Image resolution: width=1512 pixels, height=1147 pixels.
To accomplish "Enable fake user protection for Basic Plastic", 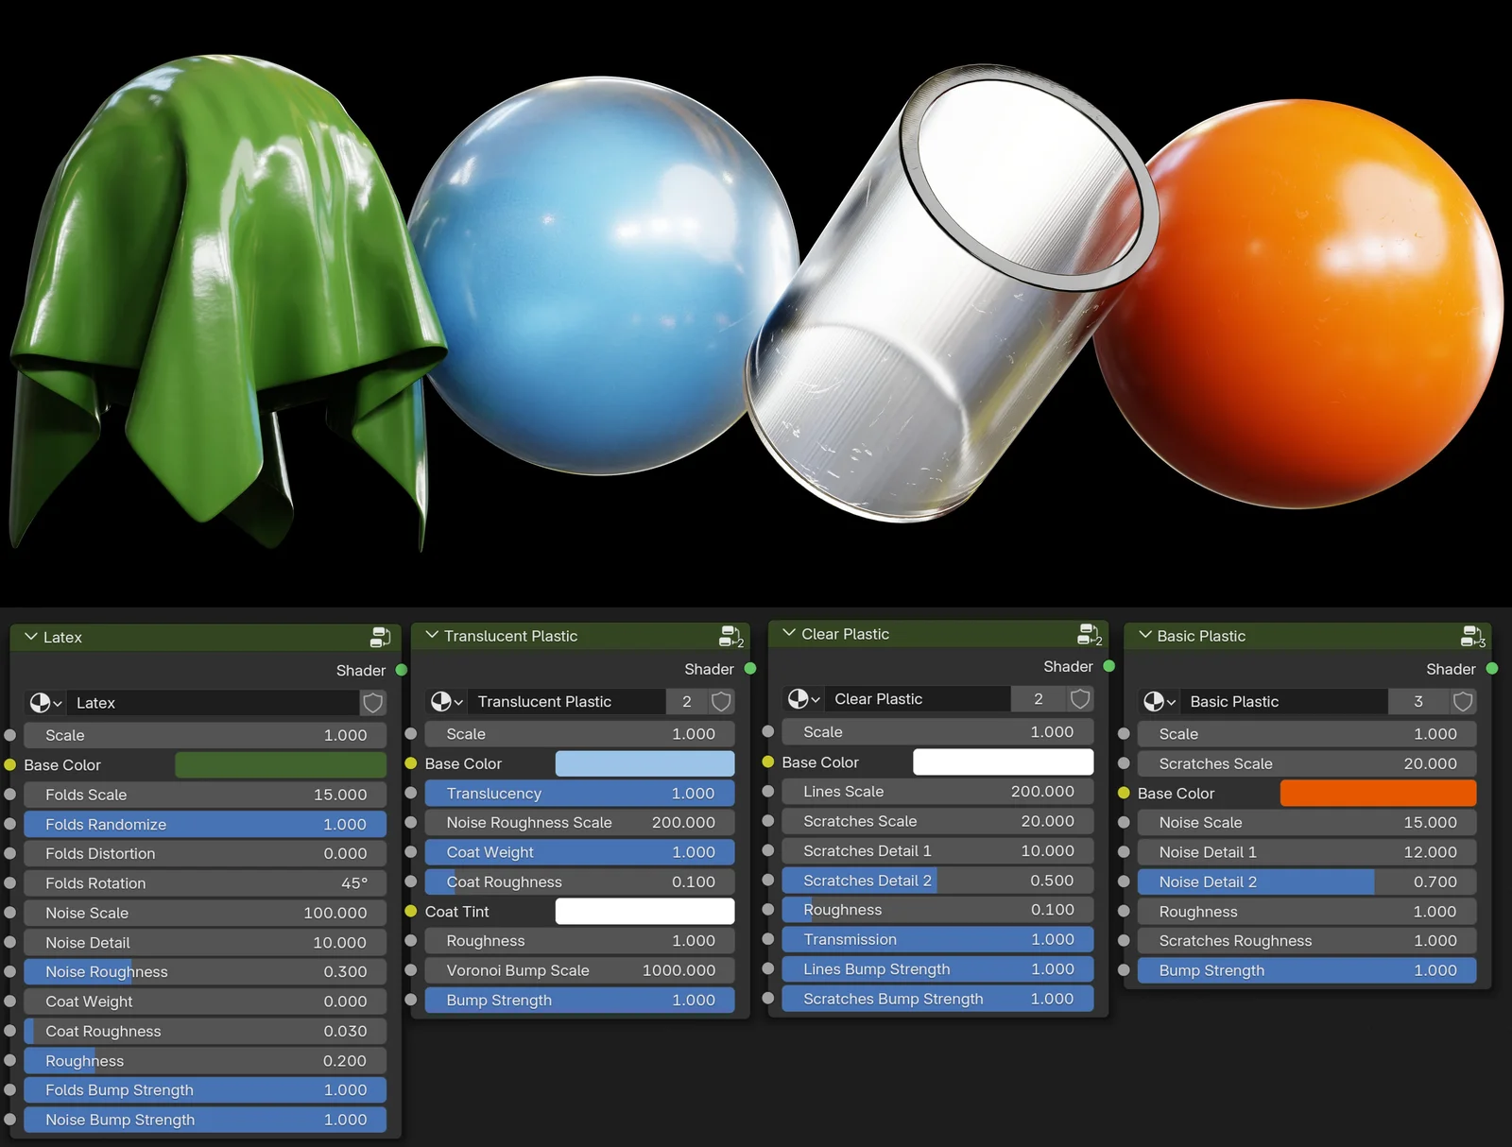I will (x=1463, y=701).
